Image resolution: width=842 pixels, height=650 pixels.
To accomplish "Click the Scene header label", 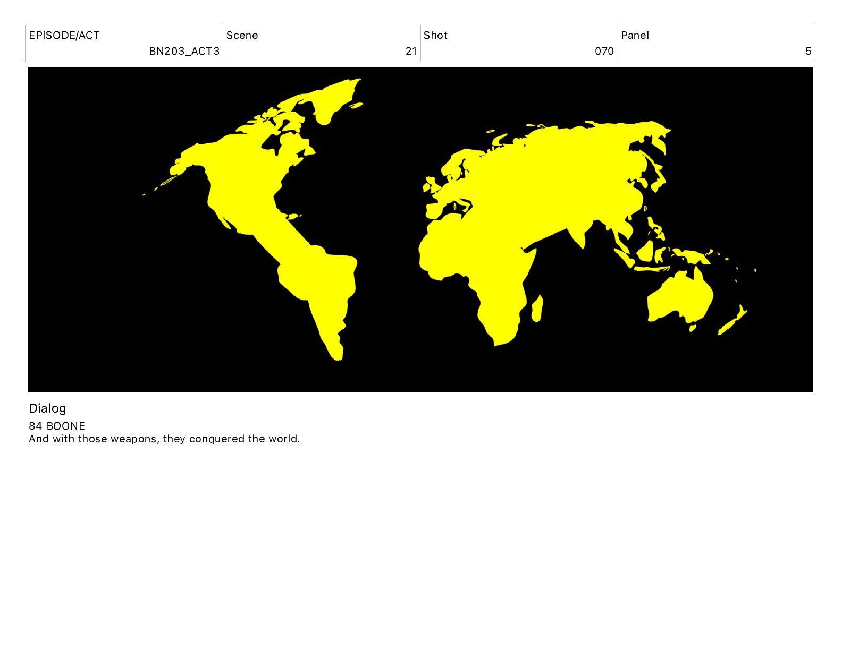I will pos(242,35).
